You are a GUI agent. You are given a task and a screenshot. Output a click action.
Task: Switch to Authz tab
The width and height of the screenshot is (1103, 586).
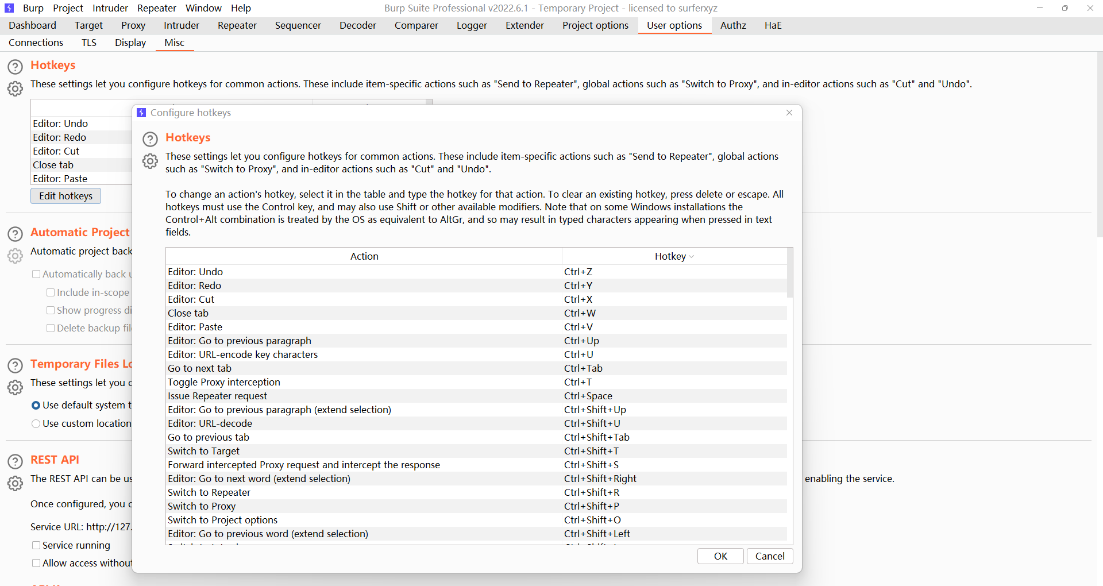click(733, 25)
